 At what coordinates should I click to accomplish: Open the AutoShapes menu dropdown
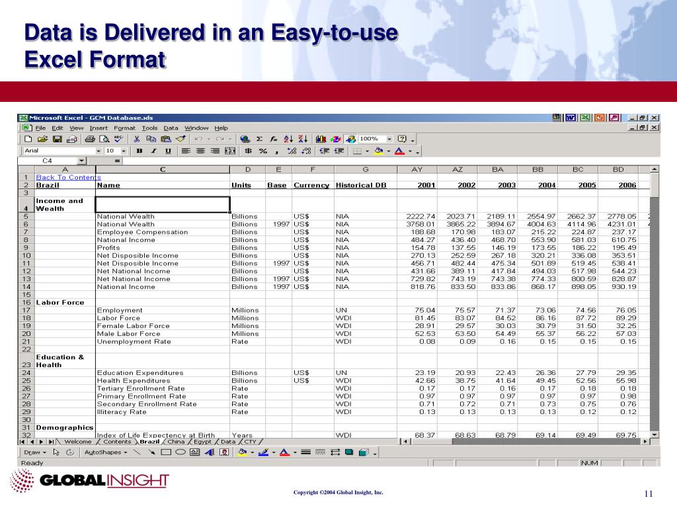106,452
